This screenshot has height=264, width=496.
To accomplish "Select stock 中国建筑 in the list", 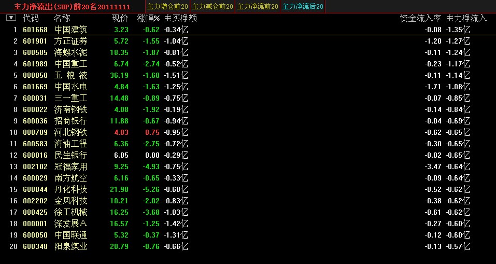I will pyautogui.click(x=71, y=30).
